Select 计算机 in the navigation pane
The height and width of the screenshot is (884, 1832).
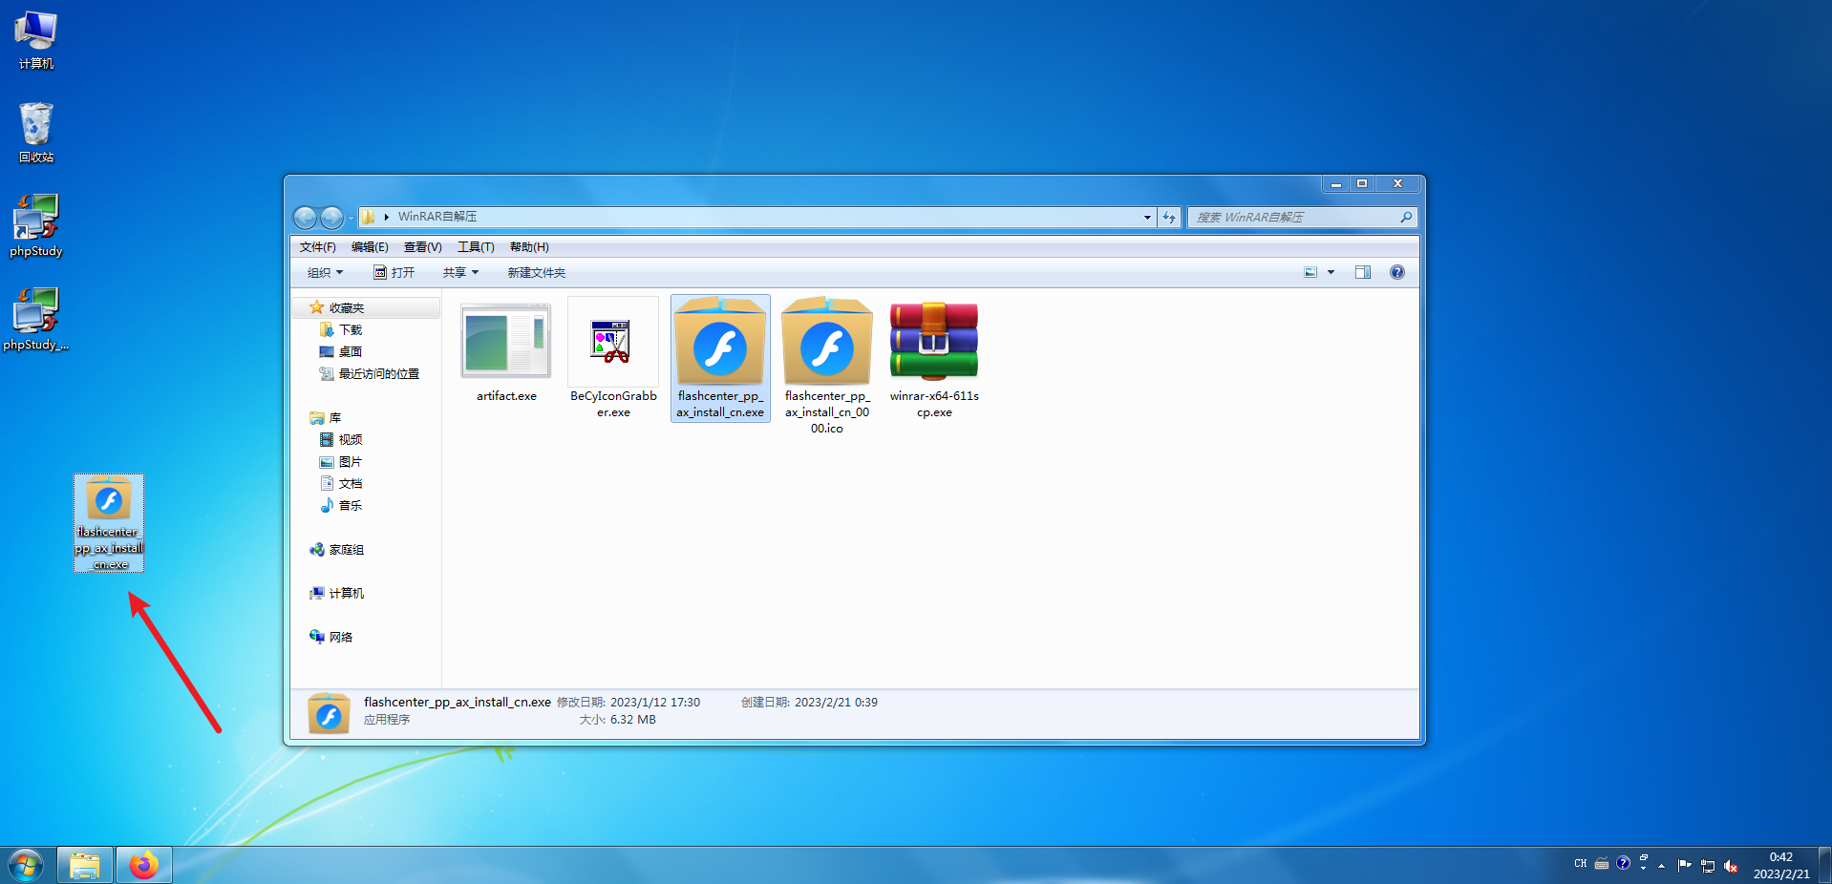[x=347, y=594]
